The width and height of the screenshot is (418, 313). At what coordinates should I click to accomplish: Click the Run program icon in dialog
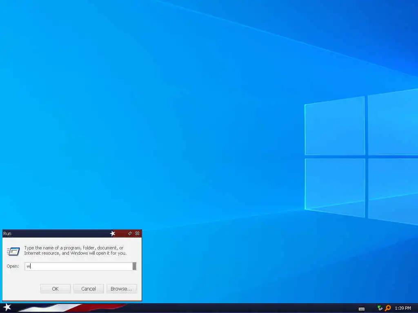tap(13, 251)
